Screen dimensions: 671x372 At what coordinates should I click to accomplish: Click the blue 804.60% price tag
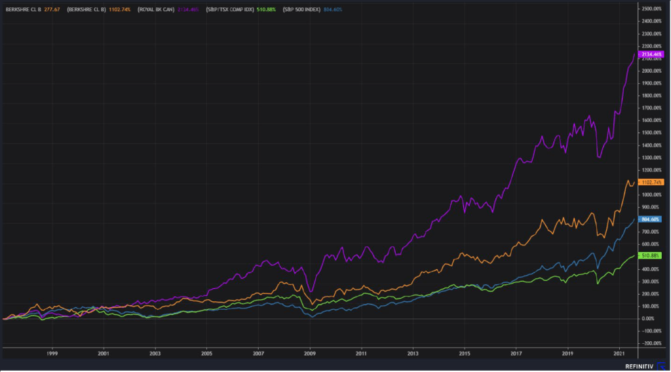(649, 219)
